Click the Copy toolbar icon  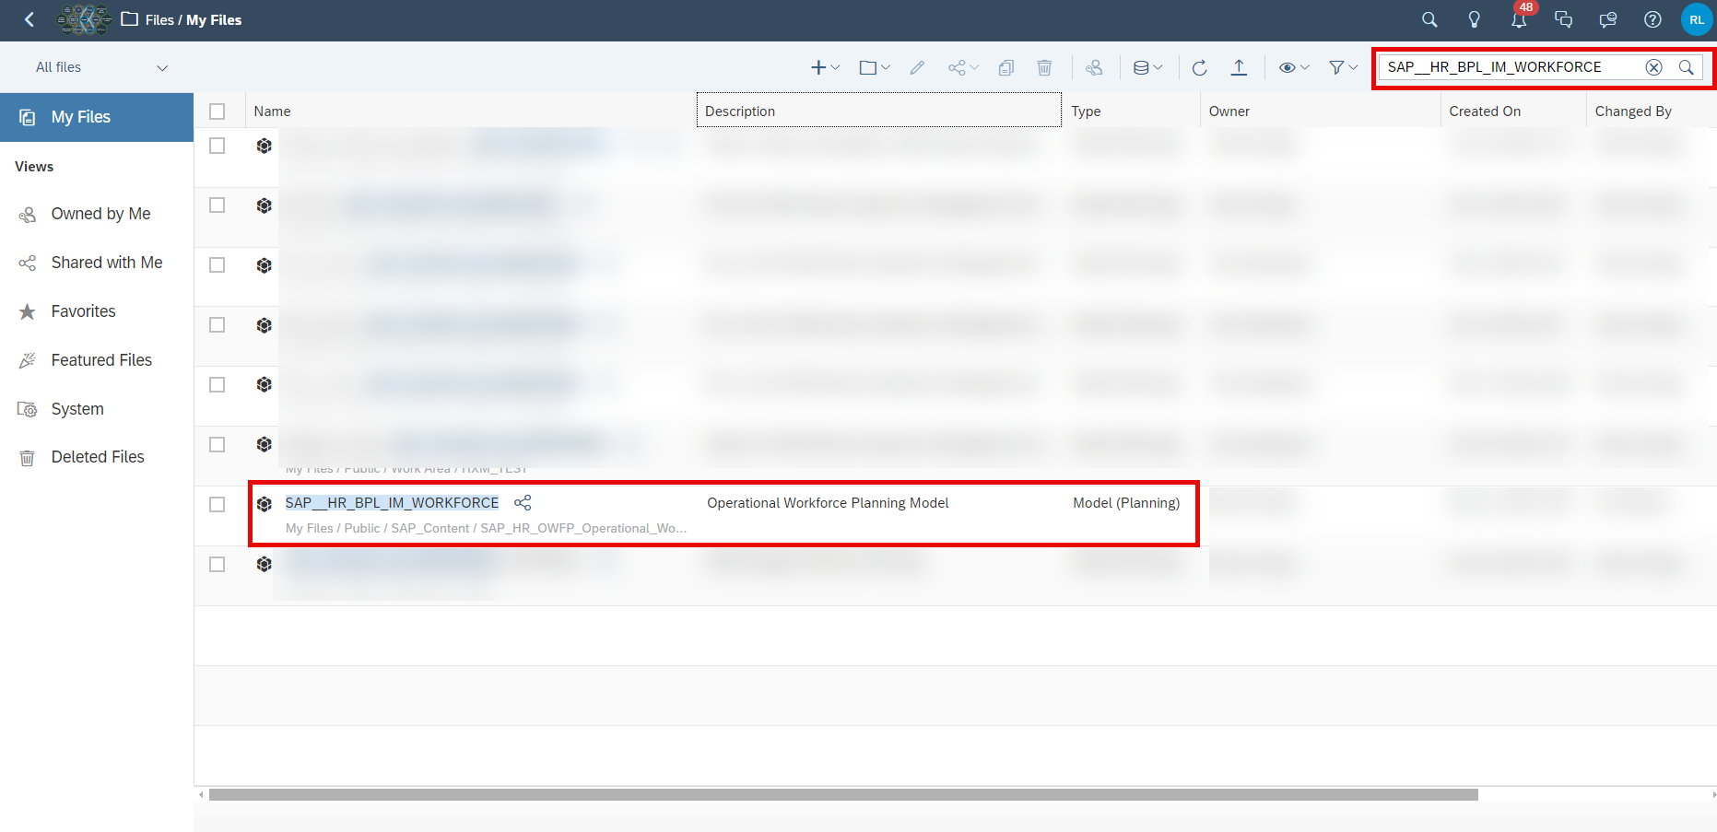coord(1006,67)
